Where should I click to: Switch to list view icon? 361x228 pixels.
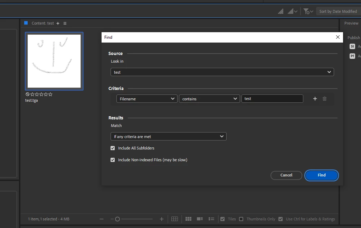coord(211,219)
